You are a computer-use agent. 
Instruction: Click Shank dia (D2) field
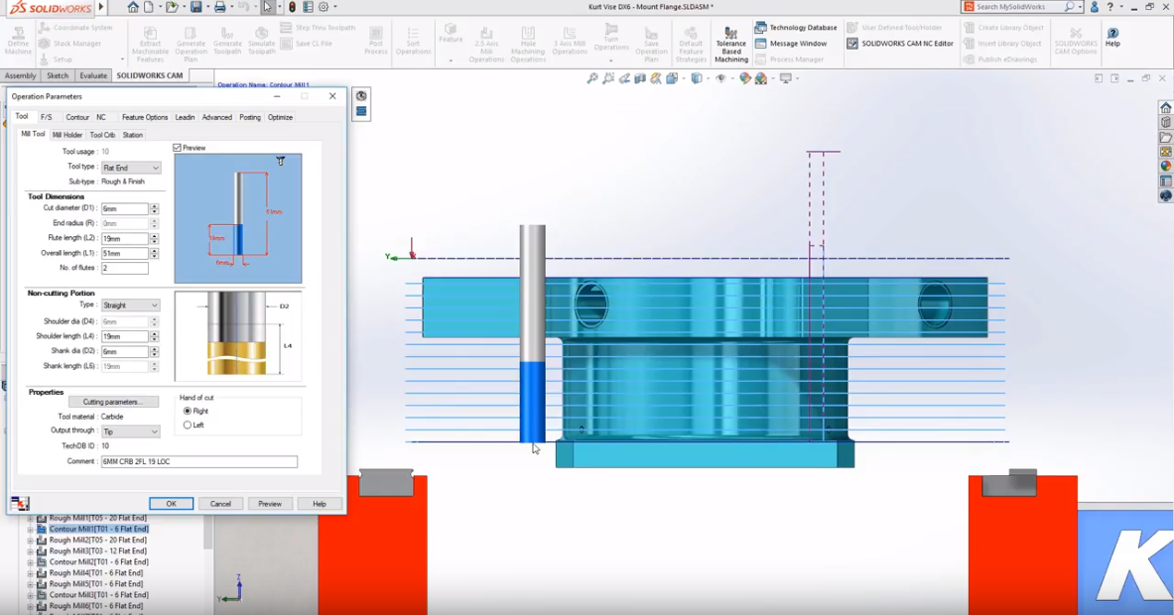(125, 352)
